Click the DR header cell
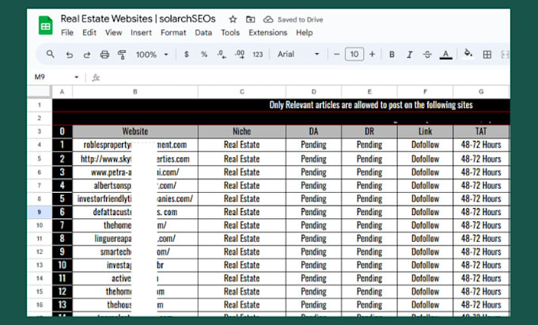This screenshot has height=325, width=538. [369, 131]
